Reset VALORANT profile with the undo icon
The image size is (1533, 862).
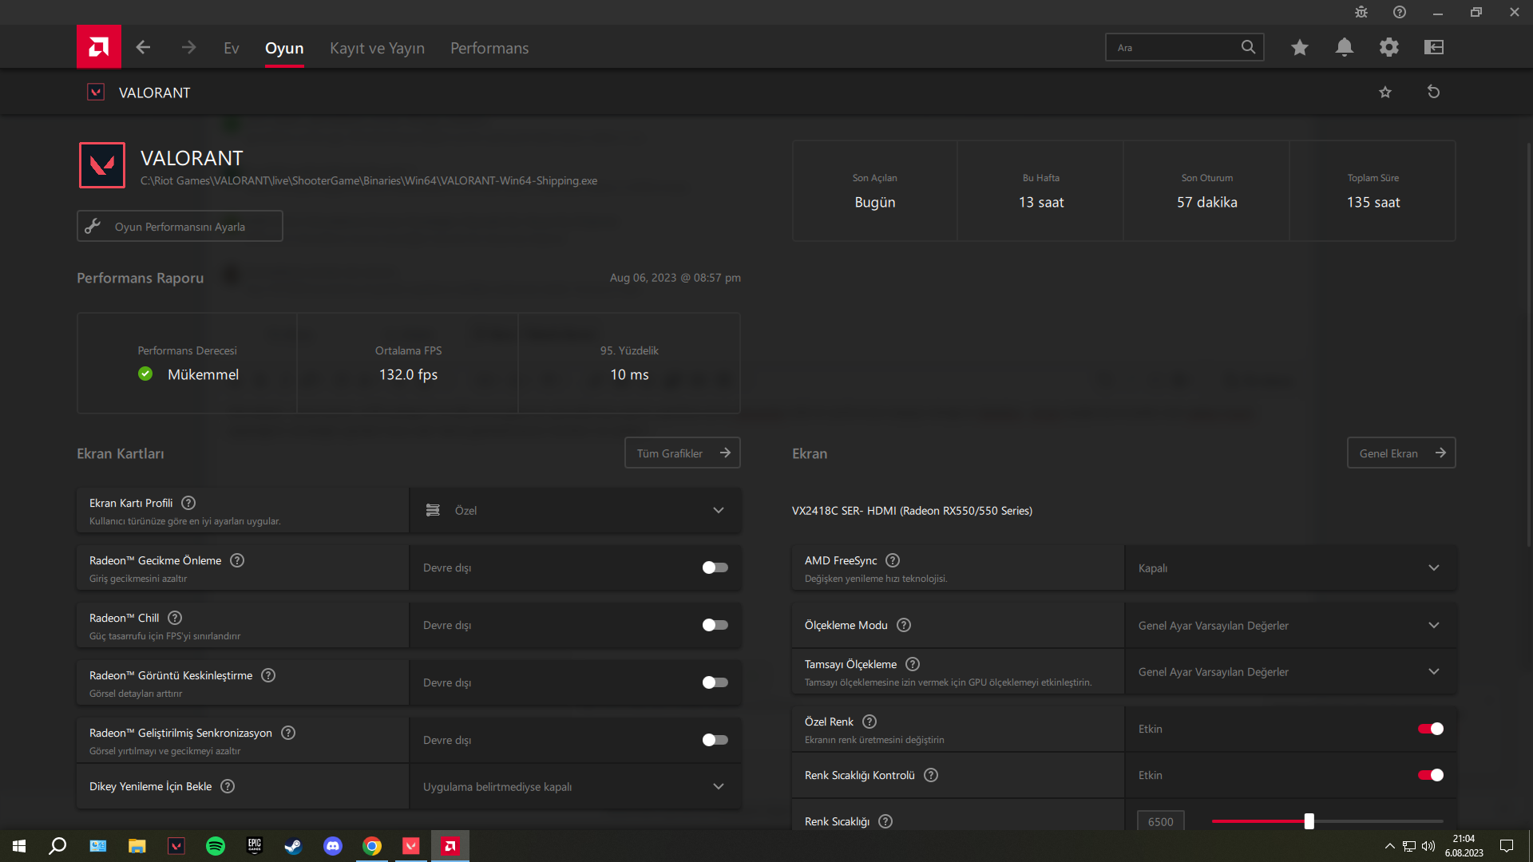click(x=1433, y=92)
